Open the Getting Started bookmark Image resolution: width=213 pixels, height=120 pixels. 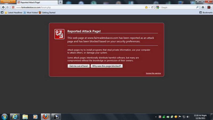click(47, 13)
